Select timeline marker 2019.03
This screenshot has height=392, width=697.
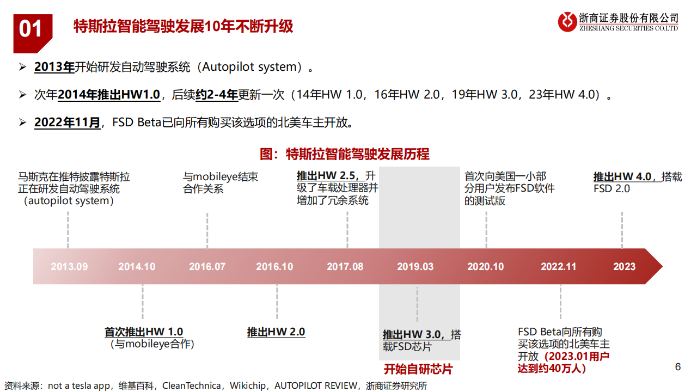coord(415,267)
